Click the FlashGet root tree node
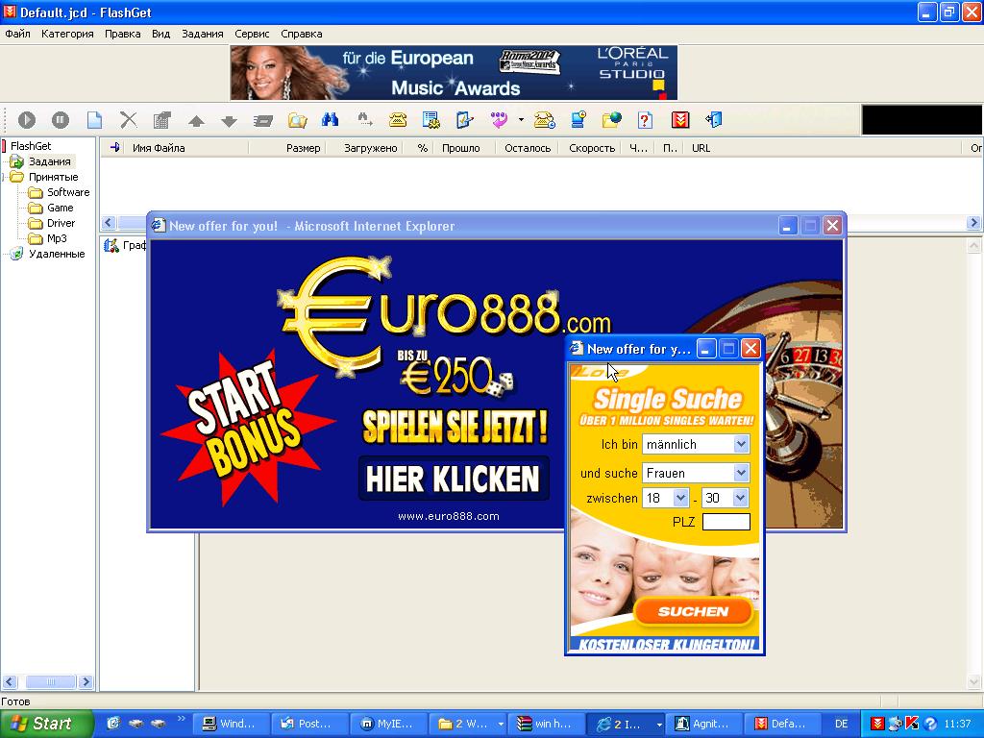 pyautogui.click(x=31, y=146)
